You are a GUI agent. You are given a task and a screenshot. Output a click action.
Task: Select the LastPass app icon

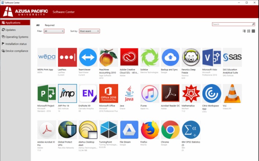click(68, 57)
